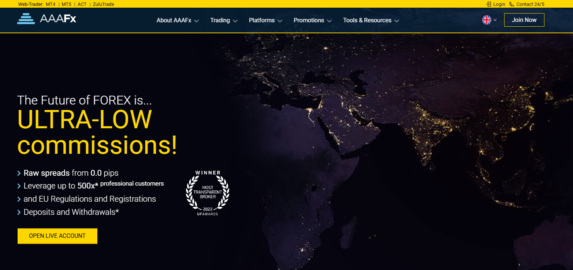573x270 pixels.
Task: Open the ZuluTrade link
Action: click(103, 4)
